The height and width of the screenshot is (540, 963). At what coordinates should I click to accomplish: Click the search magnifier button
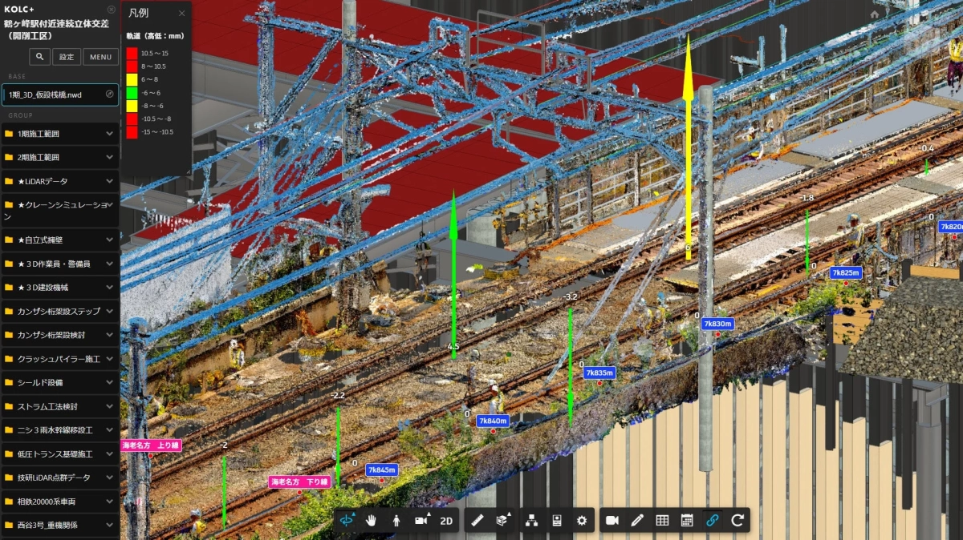39,57
